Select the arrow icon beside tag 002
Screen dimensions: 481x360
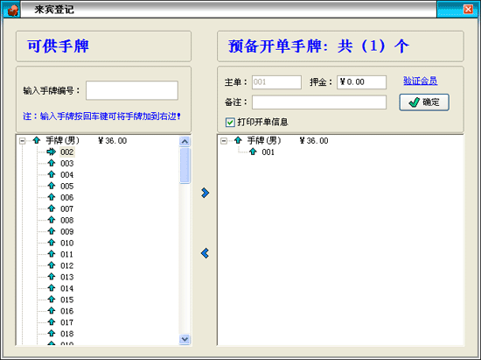coord(52,152)
